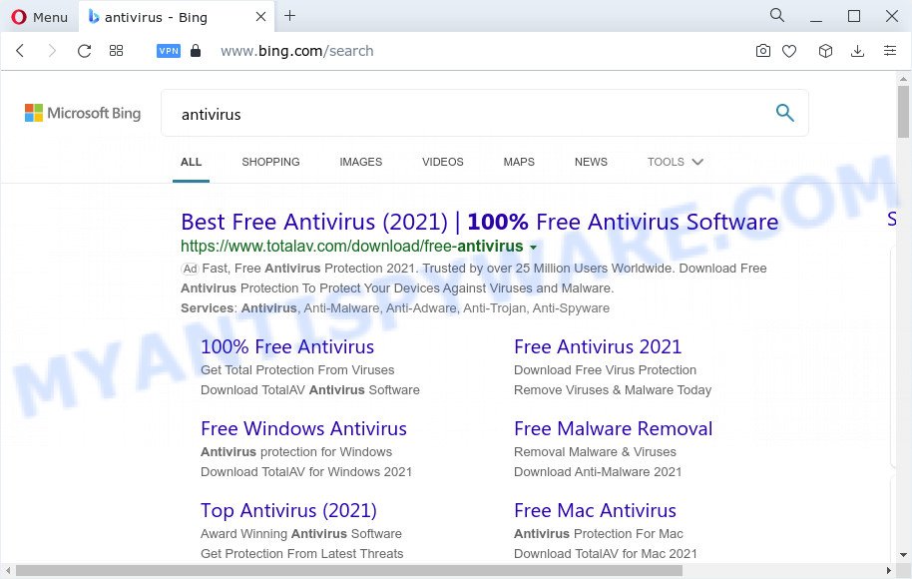The image size is (912, 579).
Task: Switch to the NEWS tab
Action: point(591,162)
